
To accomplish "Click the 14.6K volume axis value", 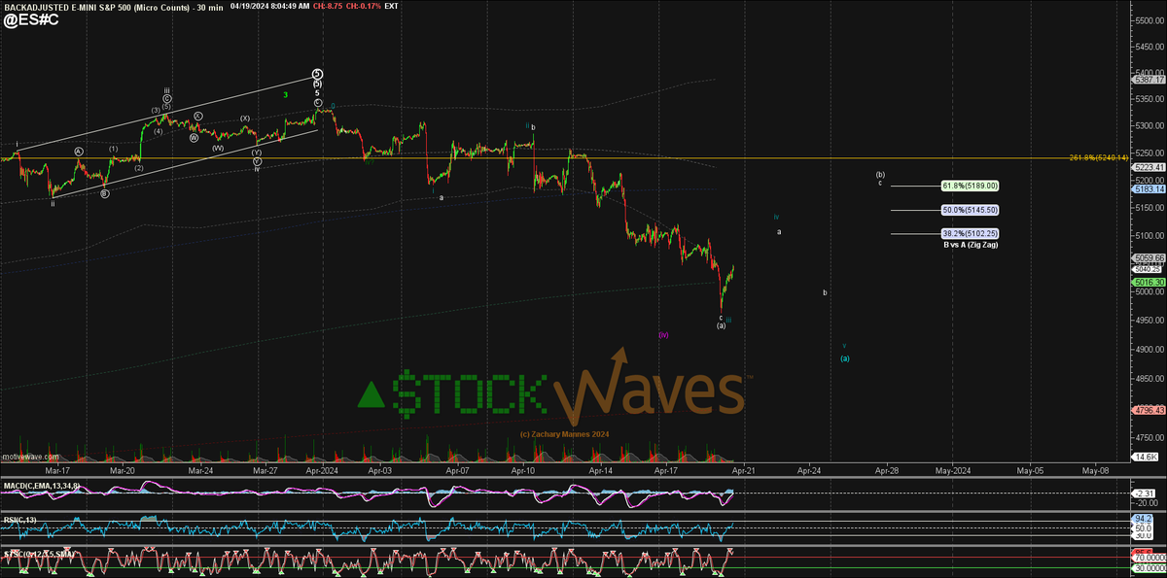I will click(x=1147, y=456).
